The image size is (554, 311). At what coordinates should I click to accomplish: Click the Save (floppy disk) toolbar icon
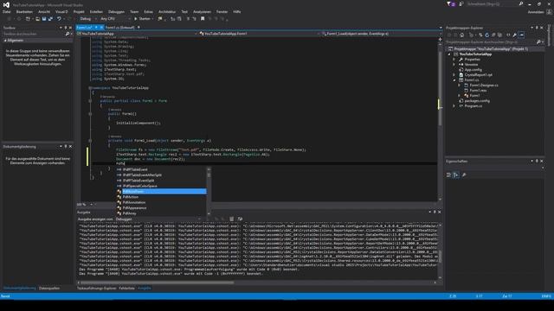tap(44, 19)
